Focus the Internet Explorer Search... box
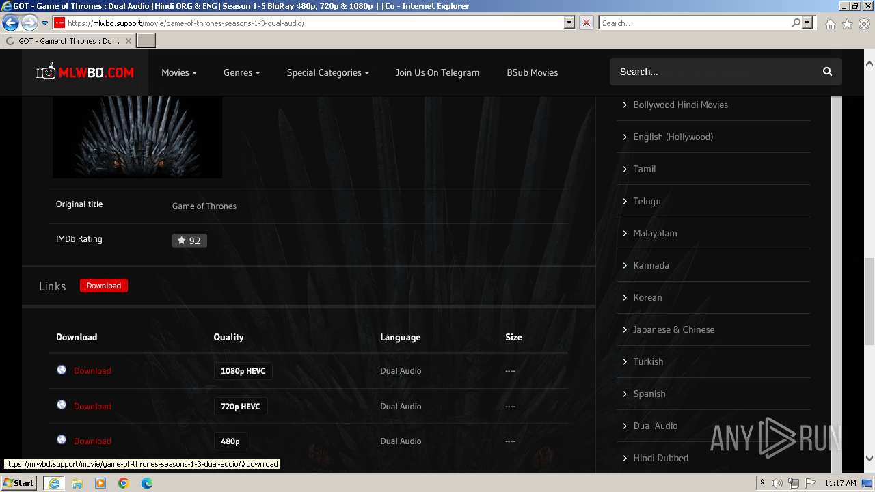Image resolution: width=875 pixels, height=492 pixels. coord(695,23)
